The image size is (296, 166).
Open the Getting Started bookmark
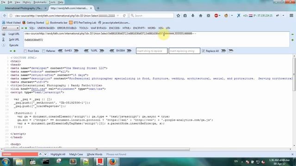33,23
